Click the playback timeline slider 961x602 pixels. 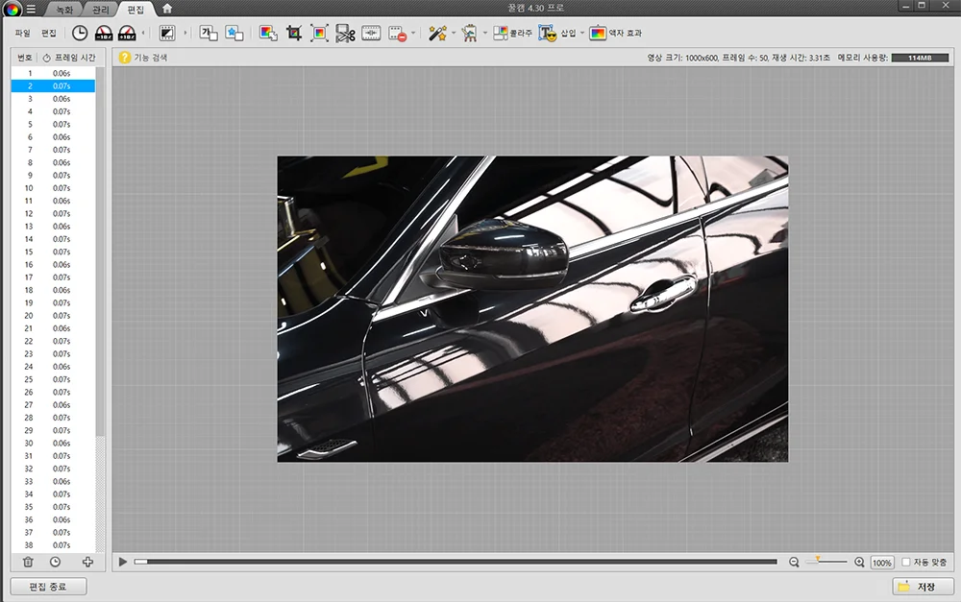pyautogui.click(x=456, y=562)
